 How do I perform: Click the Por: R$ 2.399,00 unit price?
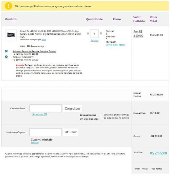[138, 34]
